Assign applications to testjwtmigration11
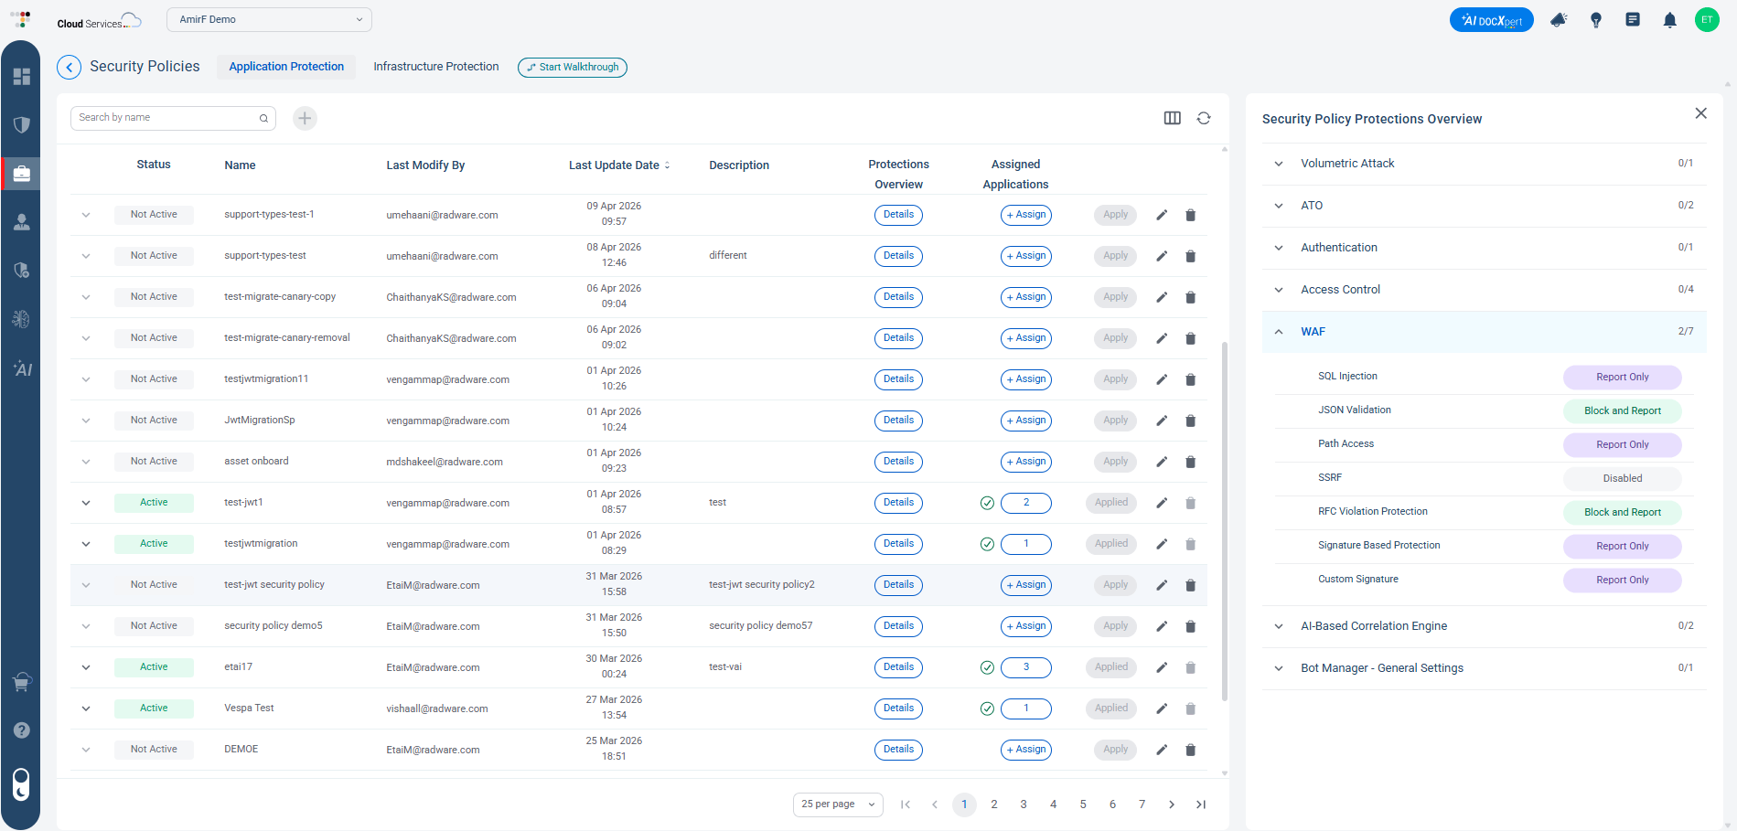The image size is (1737, 831). pos(1025,379)
